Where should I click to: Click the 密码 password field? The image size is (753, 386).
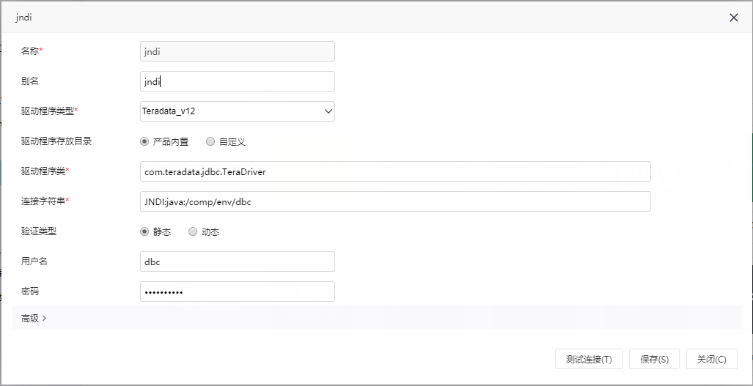click(x=238, y=292)
